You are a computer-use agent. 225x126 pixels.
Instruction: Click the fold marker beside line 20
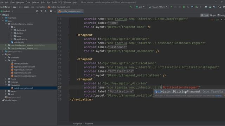69,59
